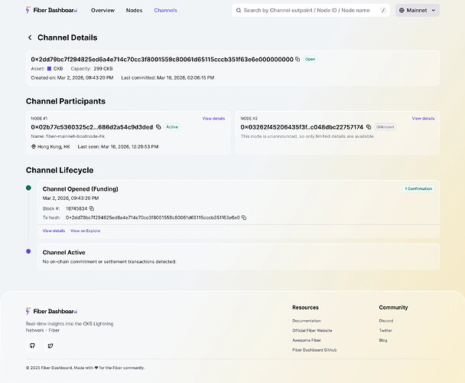Image resolution: width=465 pixels, height=383 pixels.
Task: Visit the Discord community link
Action: coord(385,321)
